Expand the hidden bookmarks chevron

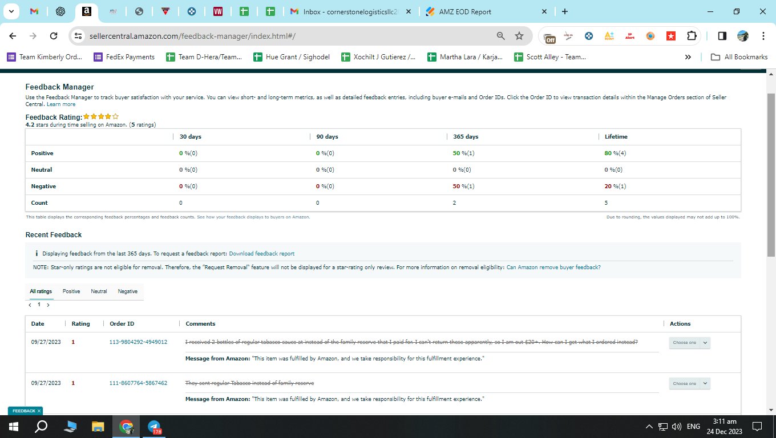coord(688,57)
